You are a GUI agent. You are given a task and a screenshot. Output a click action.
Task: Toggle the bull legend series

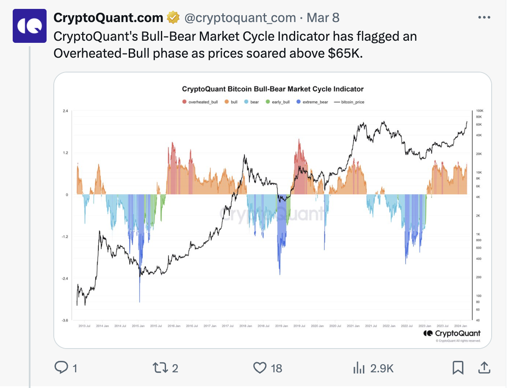pos(231,102)
